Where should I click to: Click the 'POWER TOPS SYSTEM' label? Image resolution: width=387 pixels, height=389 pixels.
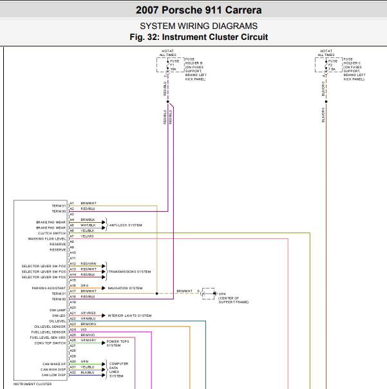point(118,343)
